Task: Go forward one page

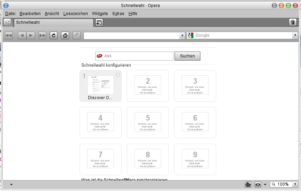Action: (31, 35)
